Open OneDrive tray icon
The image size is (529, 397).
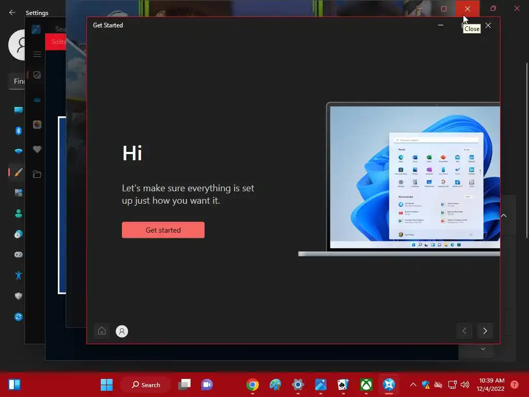point(438,385)
